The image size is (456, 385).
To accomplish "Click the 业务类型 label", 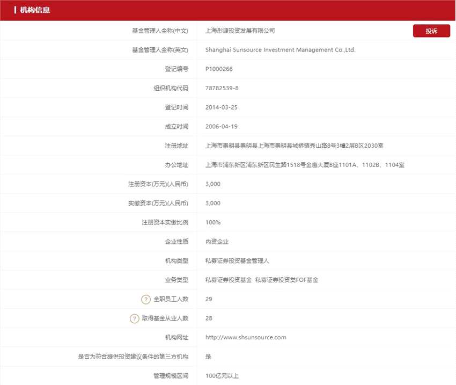I will pos(177,280).
